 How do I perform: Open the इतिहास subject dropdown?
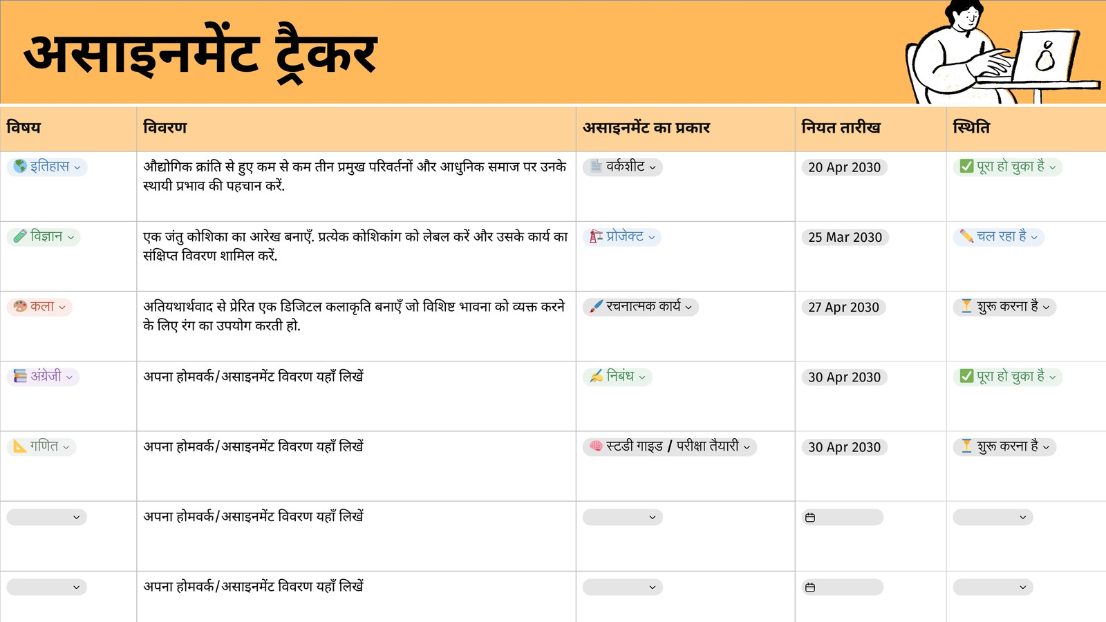tap(47, 167)
